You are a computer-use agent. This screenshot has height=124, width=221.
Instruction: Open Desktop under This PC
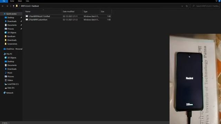(11, 62)
